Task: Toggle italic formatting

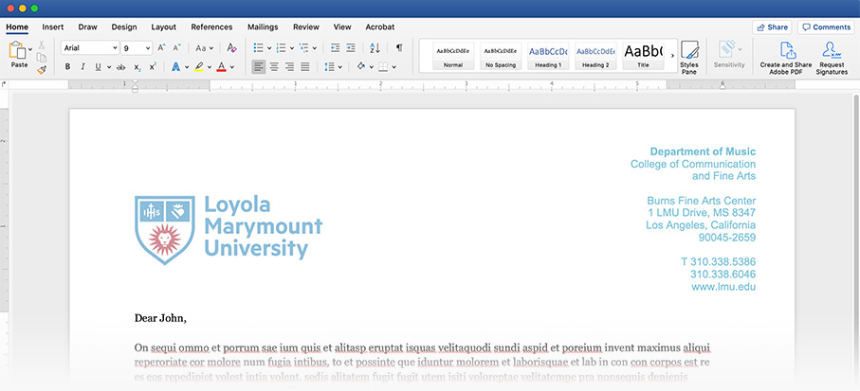Action: coord(82,67)
